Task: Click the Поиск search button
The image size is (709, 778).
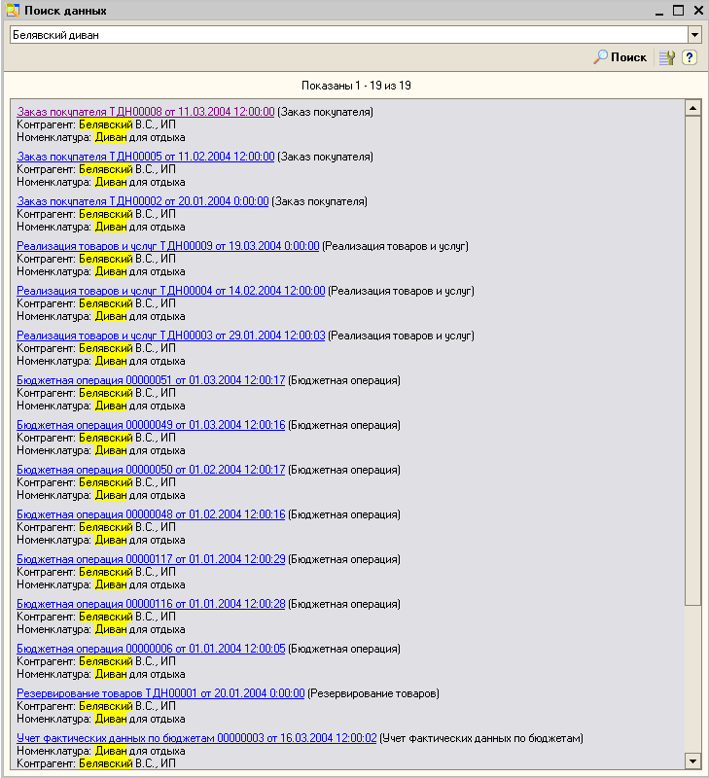Action: click(x=620, y=57)
